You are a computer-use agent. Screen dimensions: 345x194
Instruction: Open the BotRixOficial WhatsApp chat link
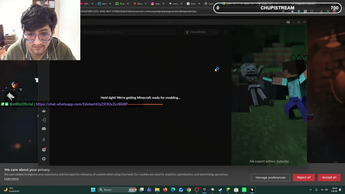(x=82, y=104)
